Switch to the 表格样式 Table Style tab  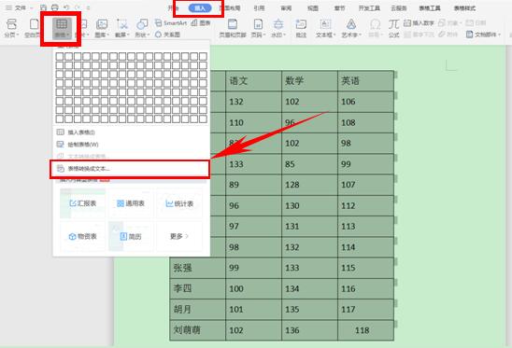[x=464, y=8]
